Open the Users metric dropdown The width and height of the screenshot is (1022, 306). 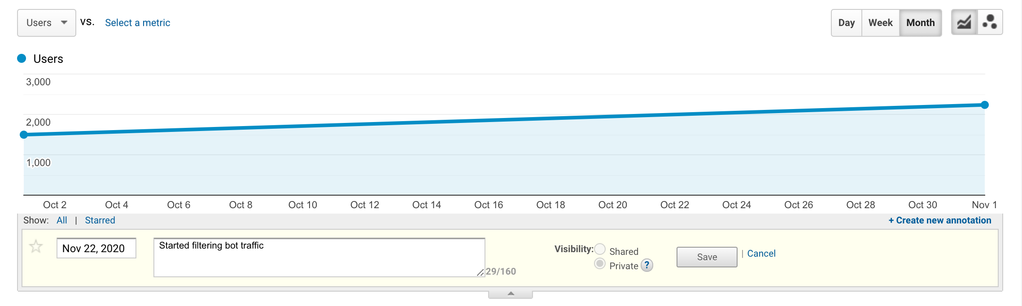pyautogui.click(x=46, y=22)
